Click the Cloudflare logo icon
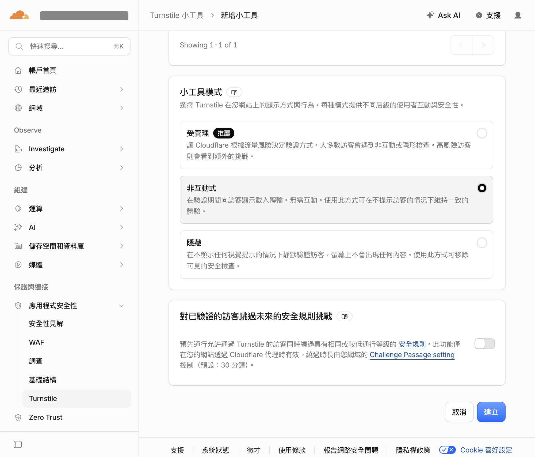 click(x=19, y=15)
